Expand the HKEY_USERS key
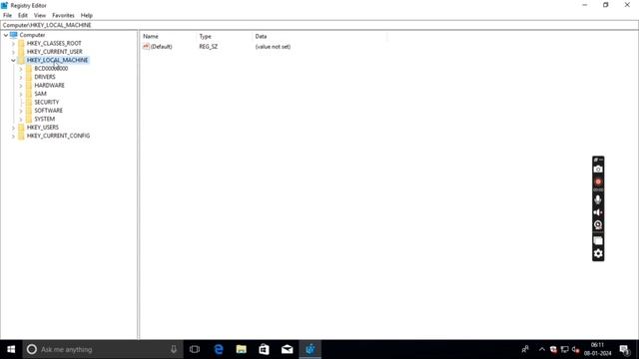Viewport: 639px width, 359px height. pyautogui.click(x=13, y=128)
